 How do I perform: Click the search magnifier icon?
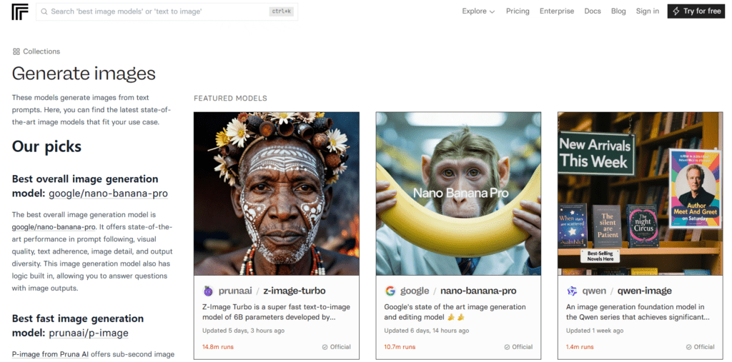point(44,11)
